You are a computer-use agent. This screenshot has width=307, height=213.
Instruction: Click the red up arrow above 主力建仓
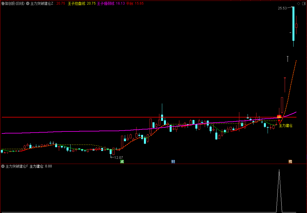279,121
